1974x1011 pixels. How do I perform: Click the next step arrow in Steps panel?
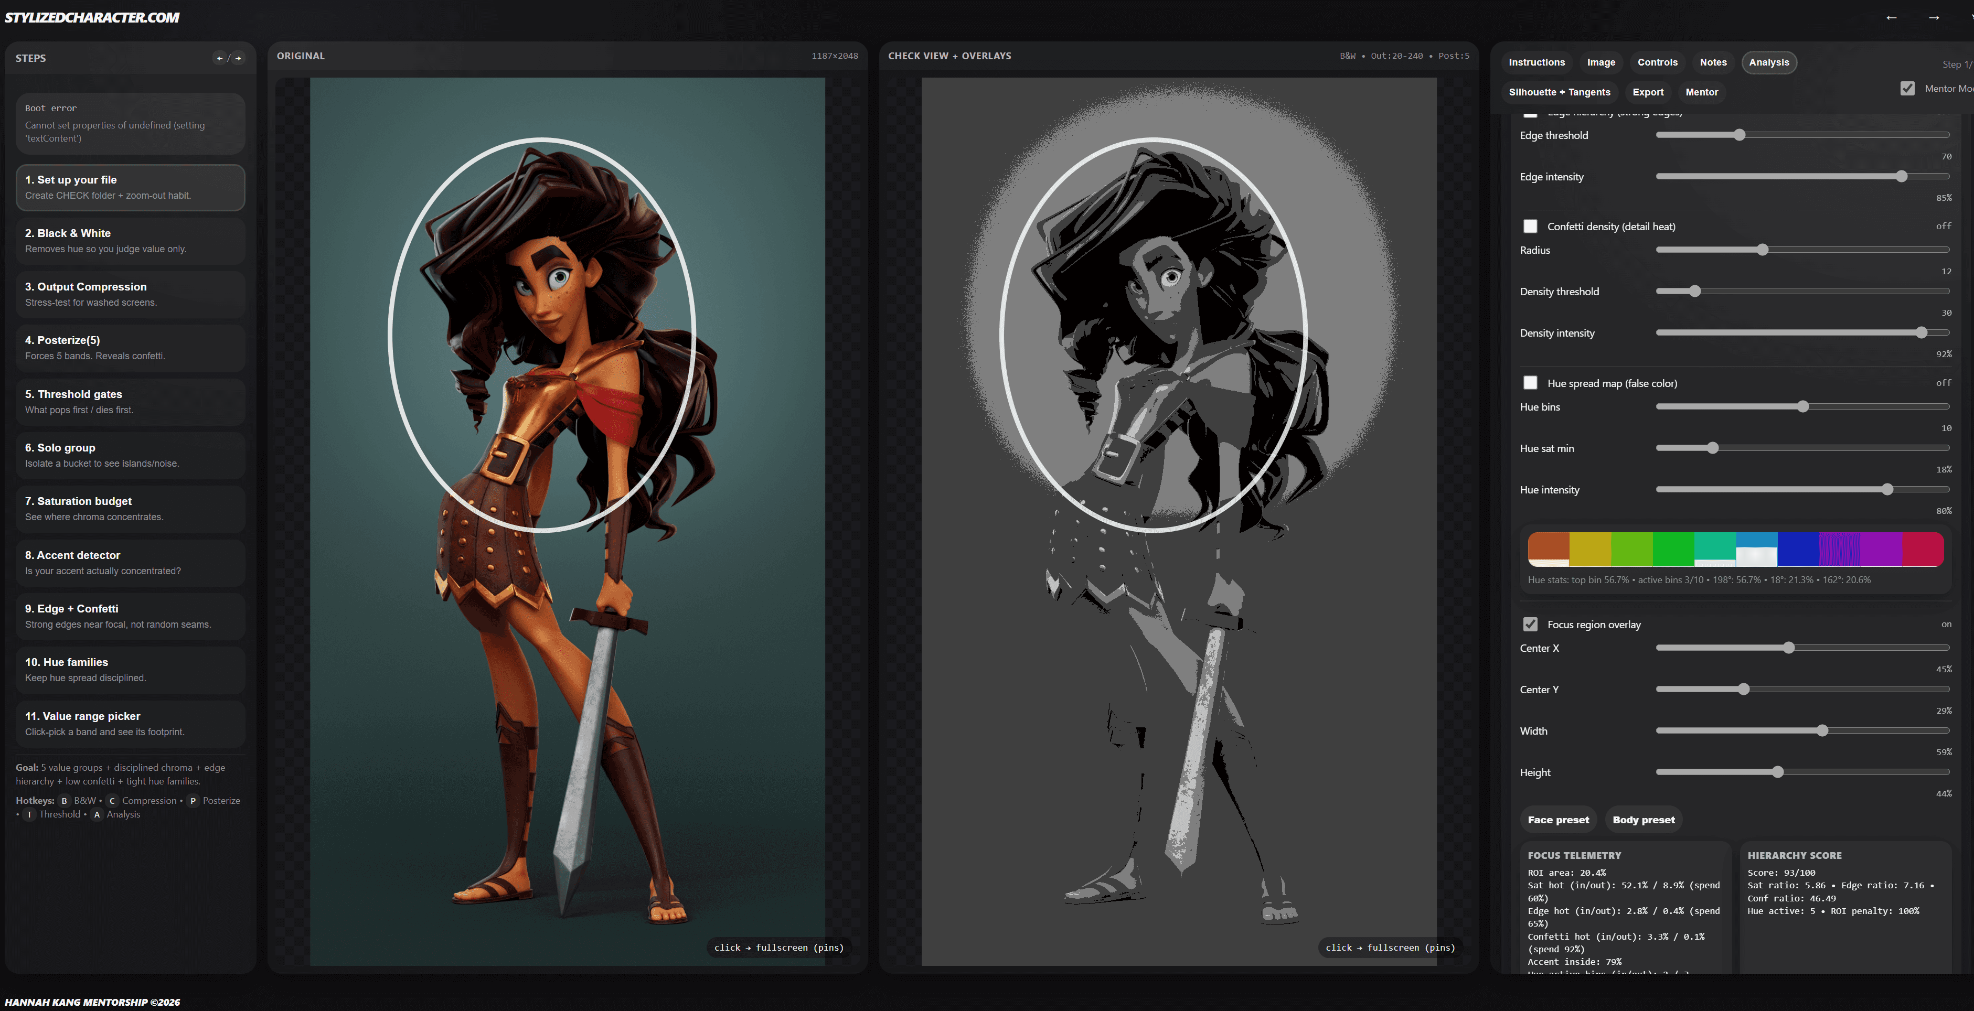238,58
